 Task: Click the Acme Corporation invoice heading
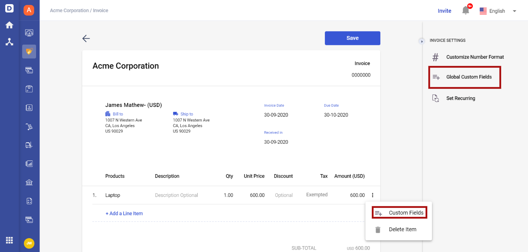(x=125, y=66)
